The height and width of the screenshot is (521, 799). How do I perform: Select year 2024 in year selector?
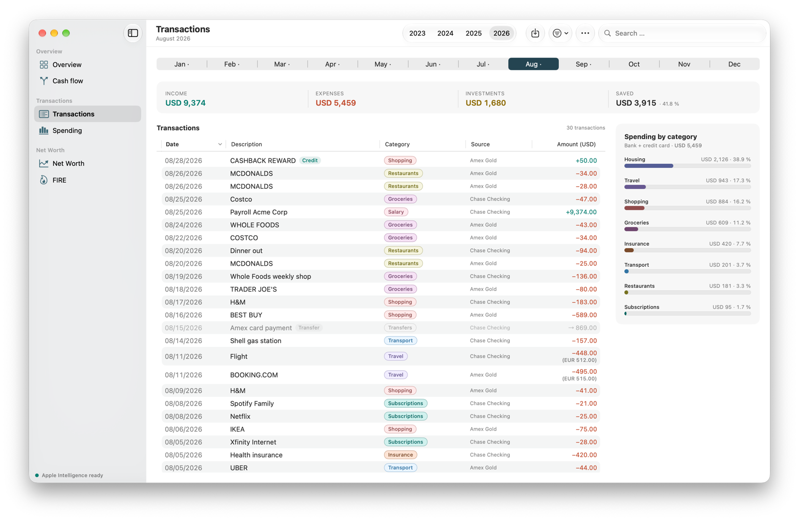tap(445, 33)
